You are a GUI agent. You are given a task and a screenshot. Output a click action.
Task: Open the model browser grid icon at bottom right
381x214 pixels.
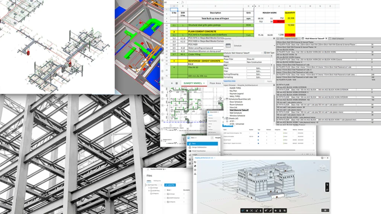click(x=326, y=210)
